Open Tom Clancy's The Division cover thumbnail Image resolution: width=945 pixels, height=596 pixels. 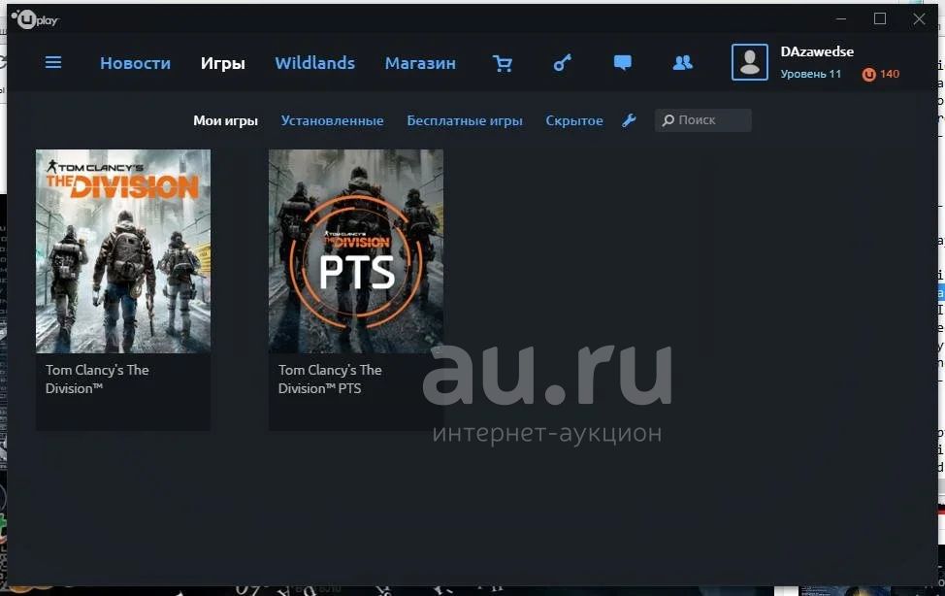pyautogui.click(x=123, y=251)
